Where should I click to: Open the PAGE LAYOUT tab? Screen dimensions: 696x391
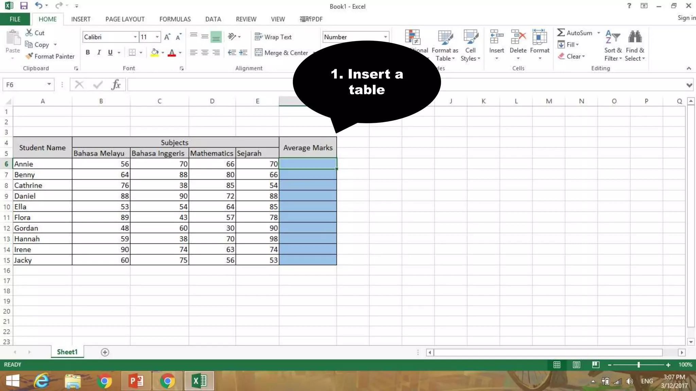(125, 19)
